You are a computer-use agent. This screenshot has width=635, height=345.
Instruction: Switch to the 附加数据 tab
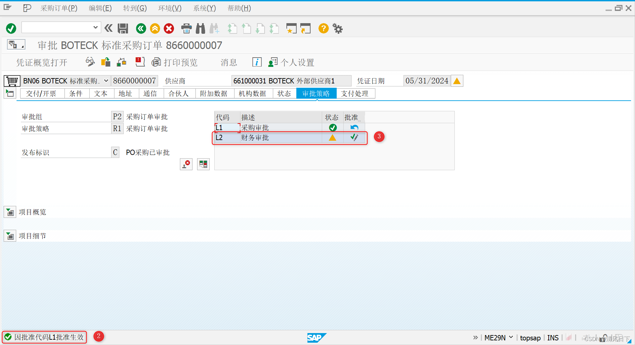[x=215, y=94]
